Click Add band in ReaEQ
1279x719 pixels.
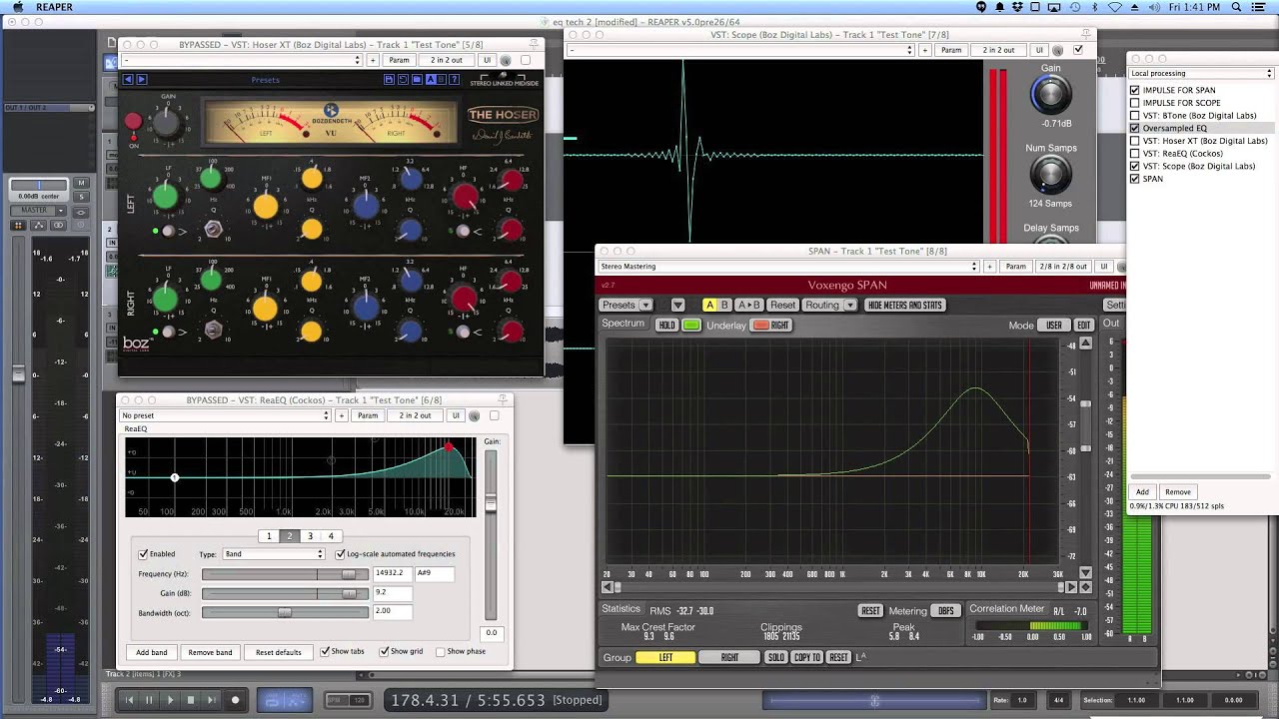point(152,652)
